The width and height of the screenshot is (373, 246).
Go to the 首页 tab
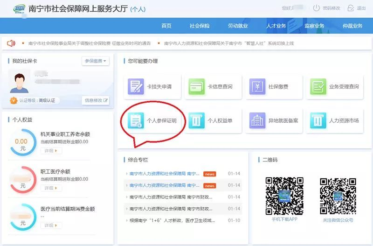[166, 26]
